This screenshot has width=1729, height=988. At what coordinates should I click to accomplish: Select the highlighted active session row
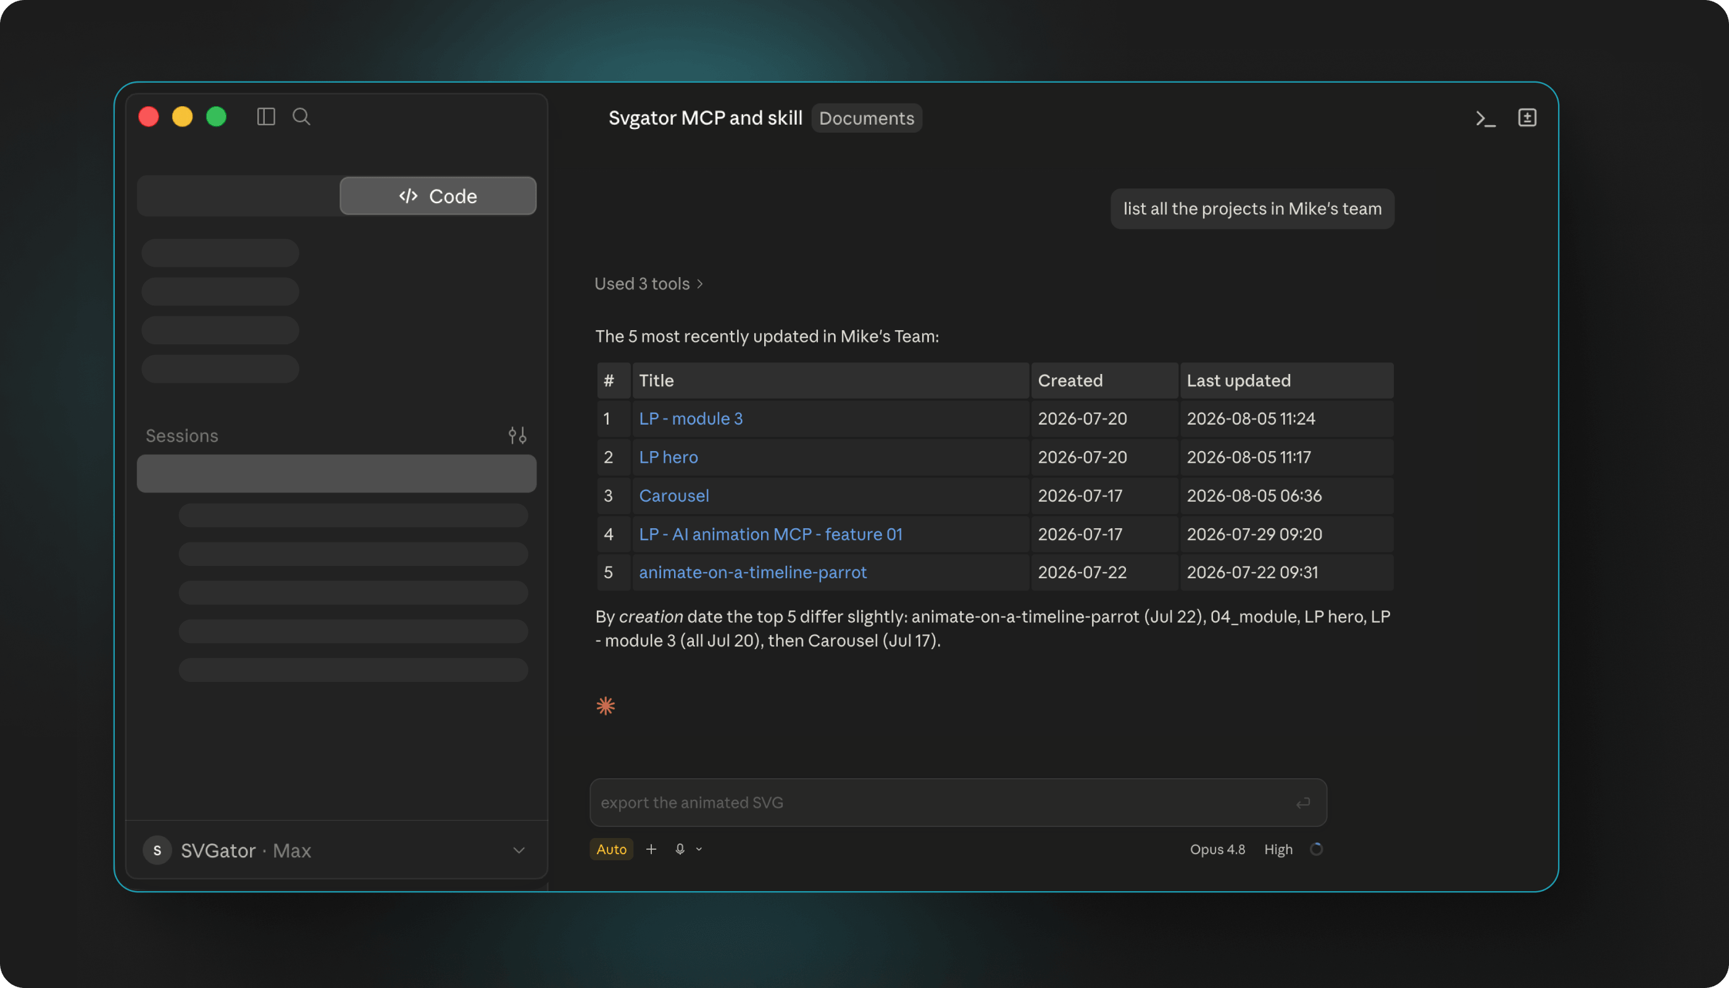(336, 474)
